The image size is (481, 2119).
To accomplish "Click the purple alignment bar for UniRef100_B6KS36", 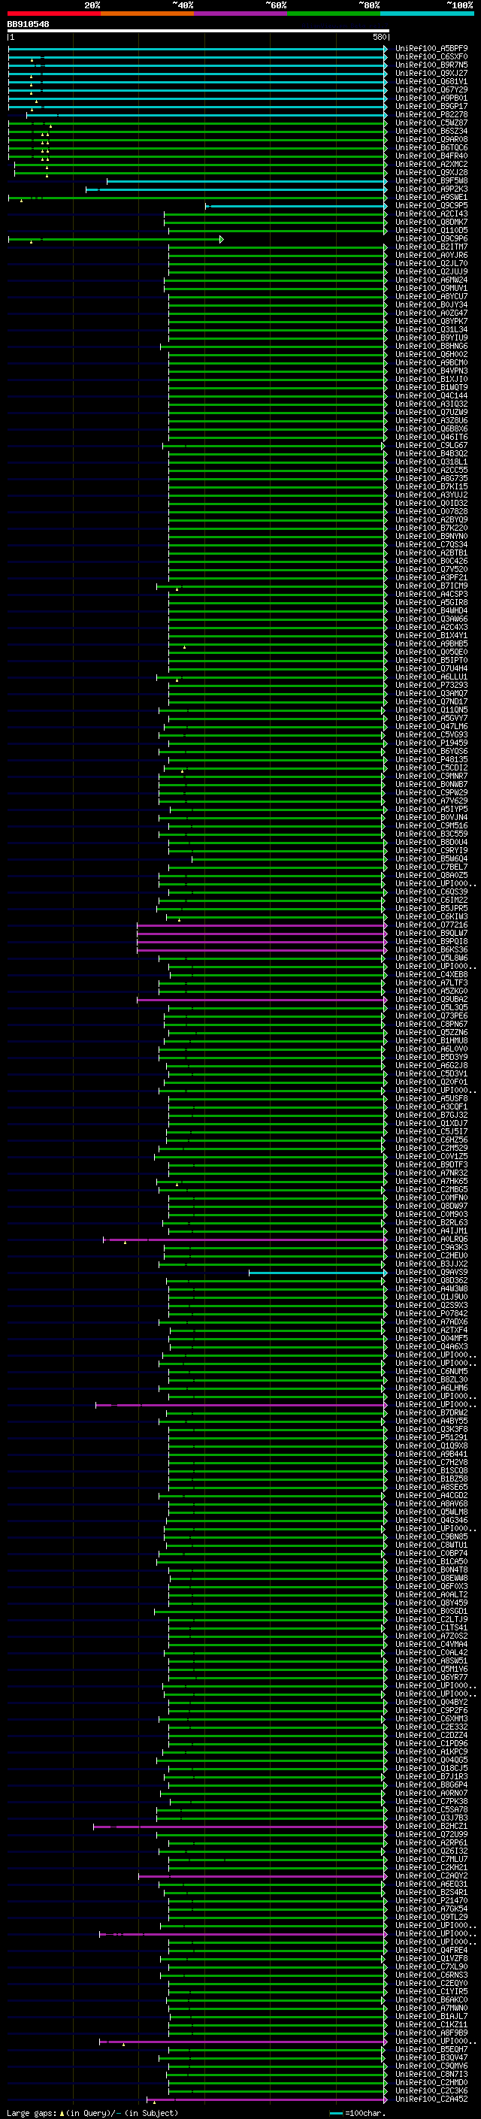I will (x=262, y=950).
